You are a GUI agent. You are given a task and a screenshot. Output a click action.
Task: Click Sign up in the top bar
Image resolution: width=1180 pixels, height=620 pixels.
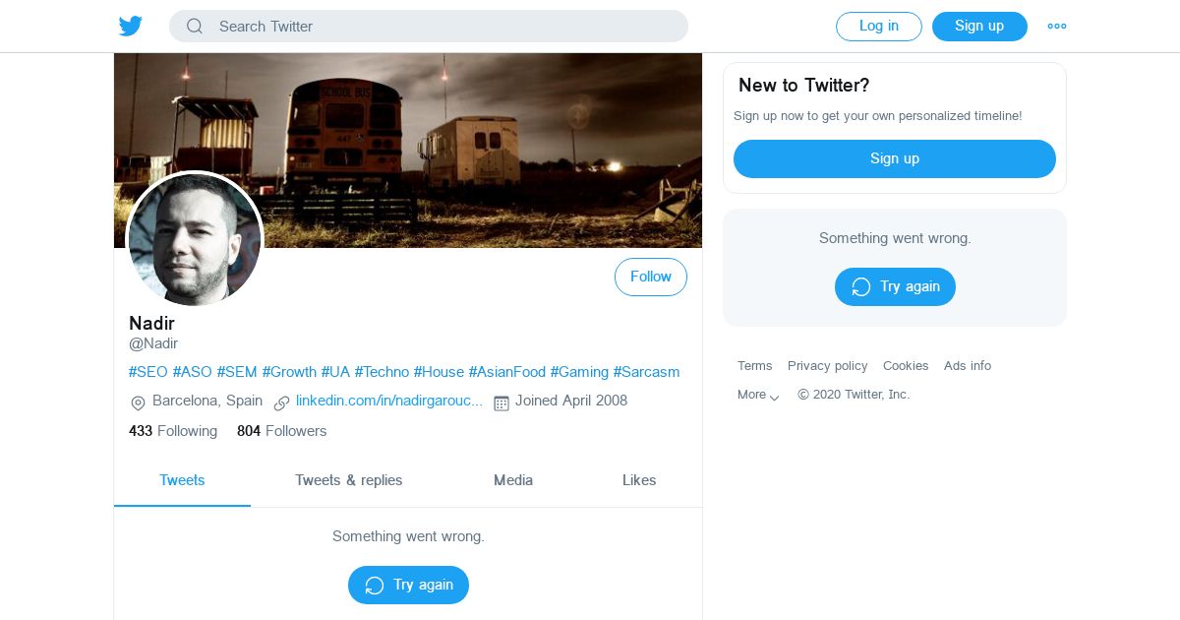[979, 27]
